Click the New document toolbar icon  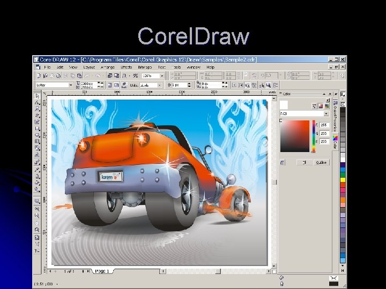coord(39,75)
